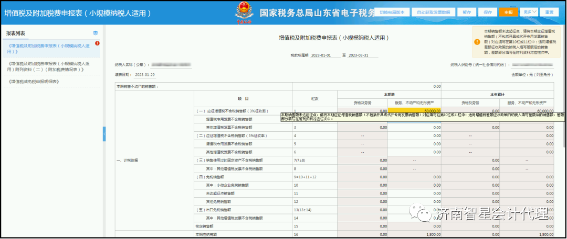The width and height of the screenshot is (567, 239).
Task: Click the 暂存 button
Action: (467, 12)
